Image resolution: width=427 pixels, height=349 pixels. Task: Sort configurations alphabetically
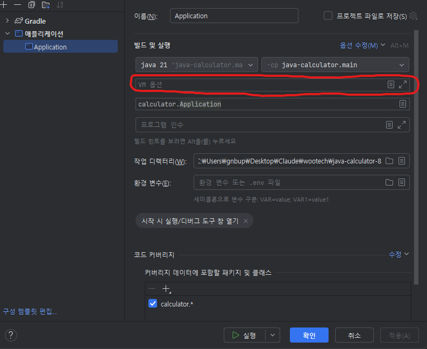click(x=60, y=5)
